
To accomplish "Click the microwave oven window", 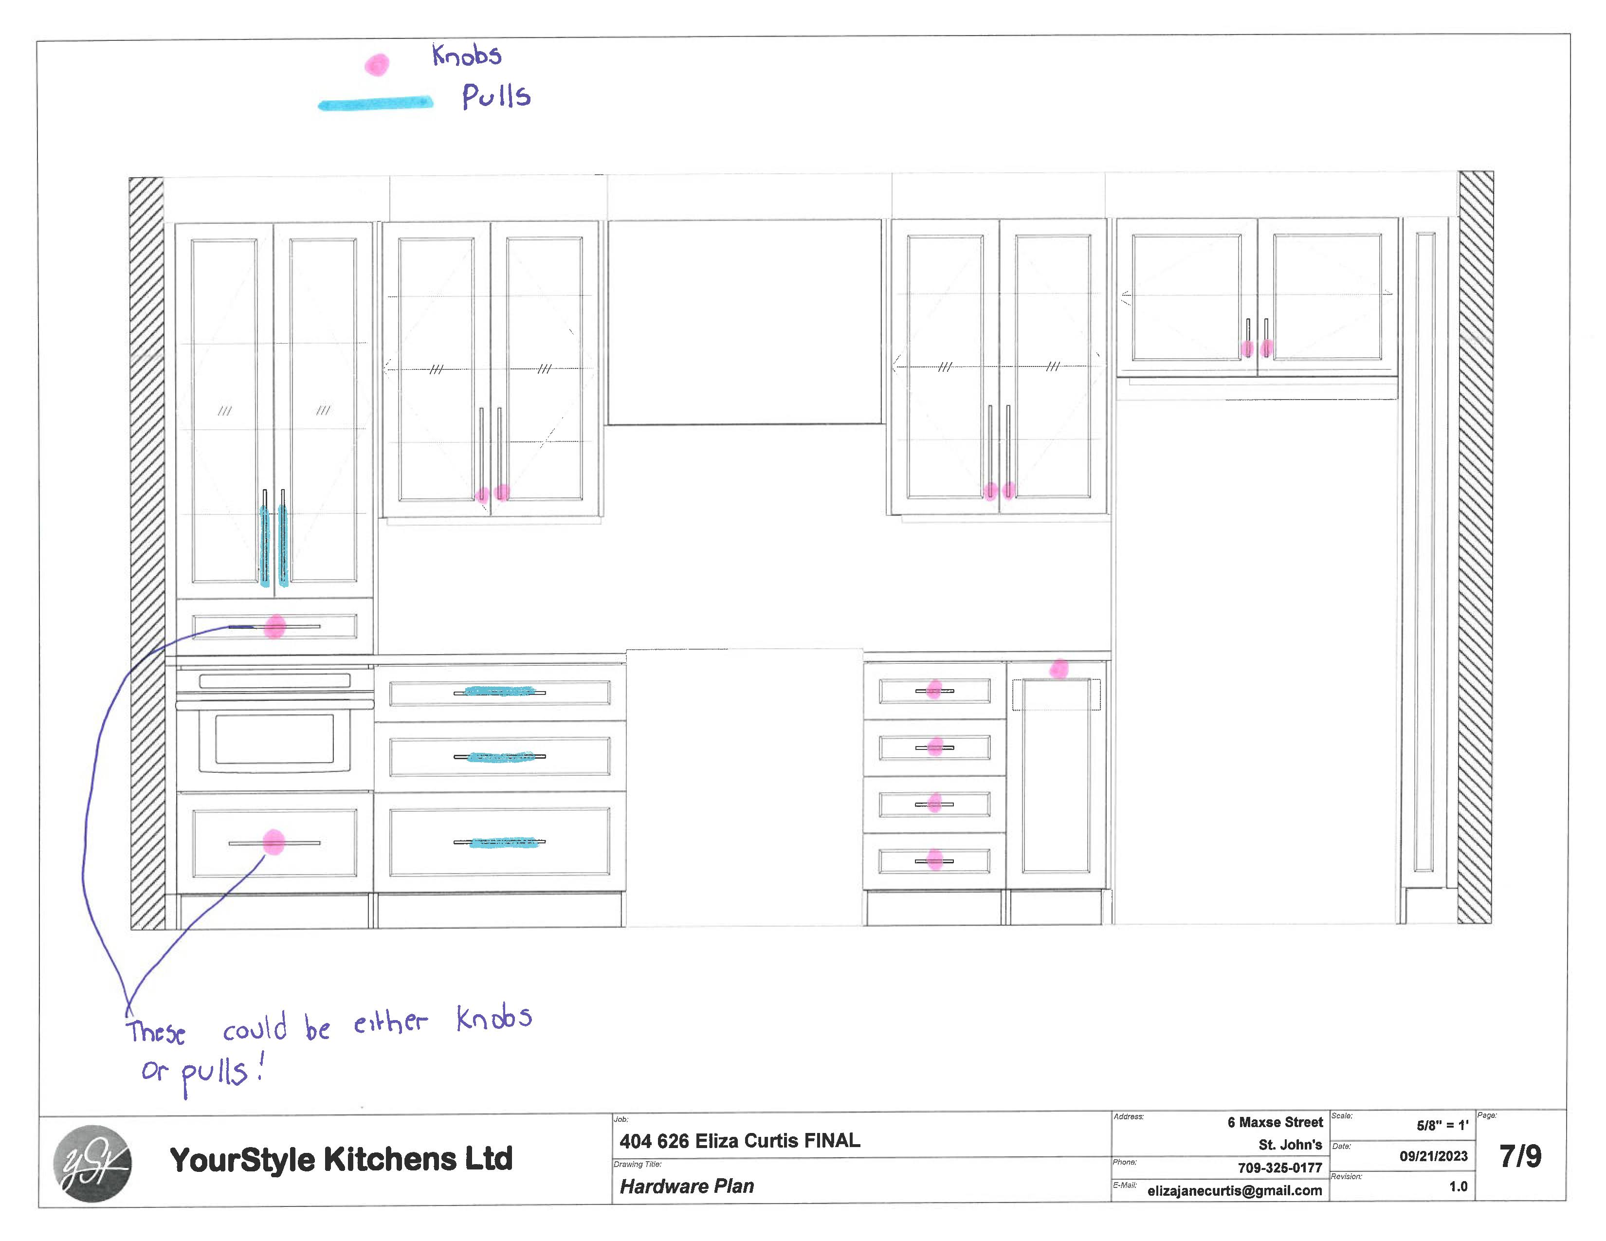I will click(274, 739).
